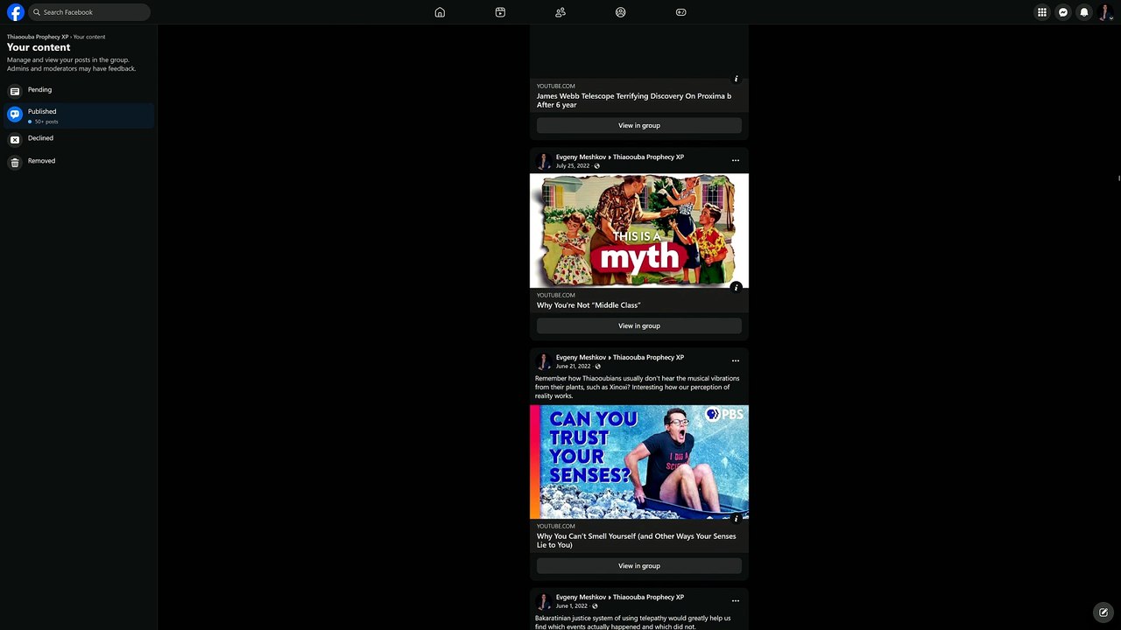
Task: Open the Groups icon in top bar
Action: click(620, 12)
